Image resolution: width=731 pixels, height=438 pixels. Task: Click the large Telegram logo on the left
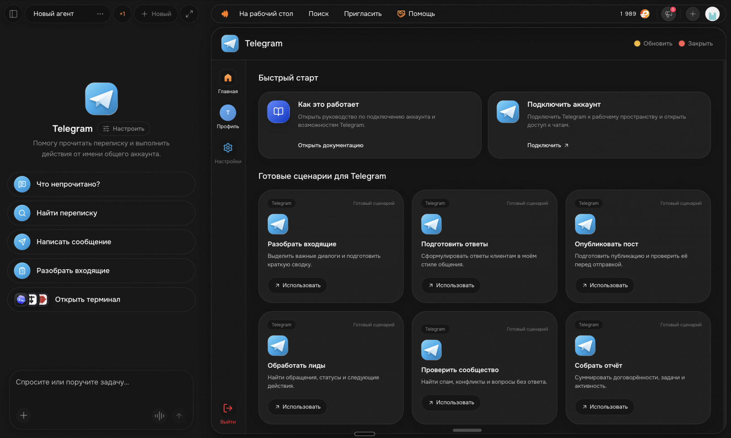click(x=101, y=99)
